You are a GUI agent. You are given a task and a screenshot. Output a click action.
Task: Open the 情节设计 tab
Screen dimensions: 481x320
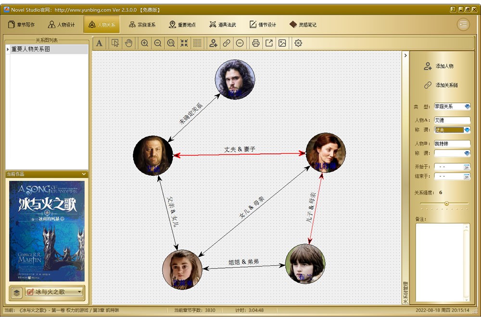click(263, 25)
